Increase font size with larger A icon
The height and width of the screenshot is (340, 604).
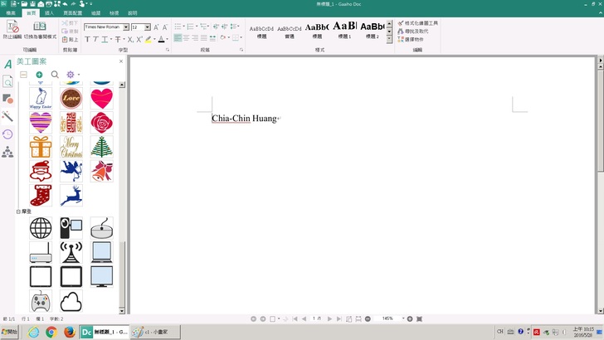pyautogui.click(x=156, y=27)
